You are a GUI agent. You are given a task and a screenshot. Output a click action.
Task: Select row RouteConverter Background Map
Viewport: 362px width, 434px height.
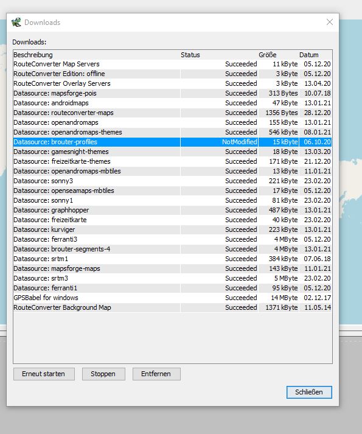[172, 307]
